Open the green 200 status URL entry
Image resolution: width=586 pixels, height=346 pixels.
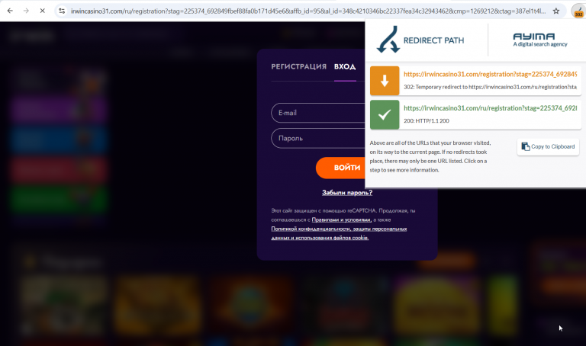490,108
